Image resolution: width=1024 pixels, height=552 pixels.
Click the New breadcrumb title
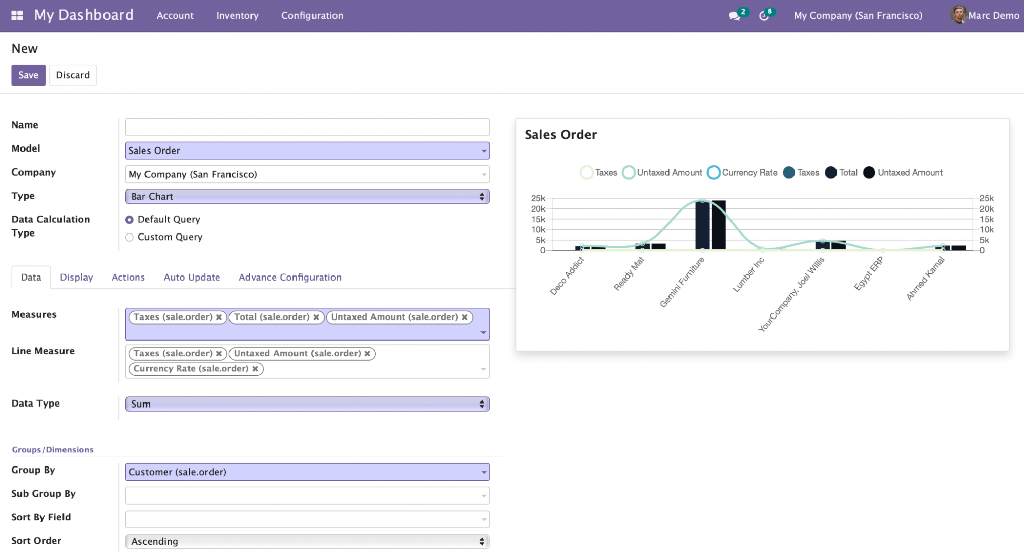[x=25, y=49]
